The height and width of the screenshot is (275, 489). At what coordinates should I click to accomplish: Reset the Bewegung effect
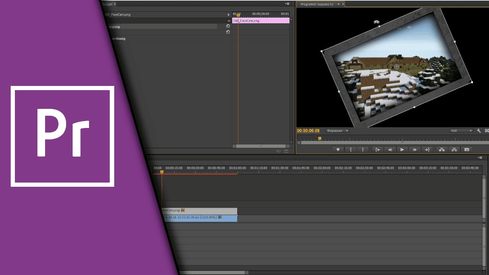(x=228, y=26)
